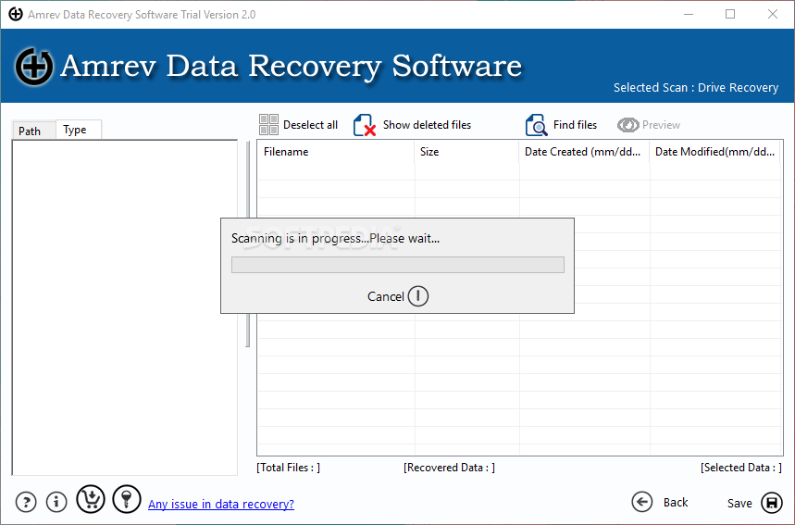Click the Back text button

coord(676,502)
